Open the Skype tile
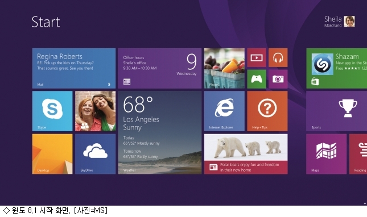The image size is (367, 217). (52, 111)
